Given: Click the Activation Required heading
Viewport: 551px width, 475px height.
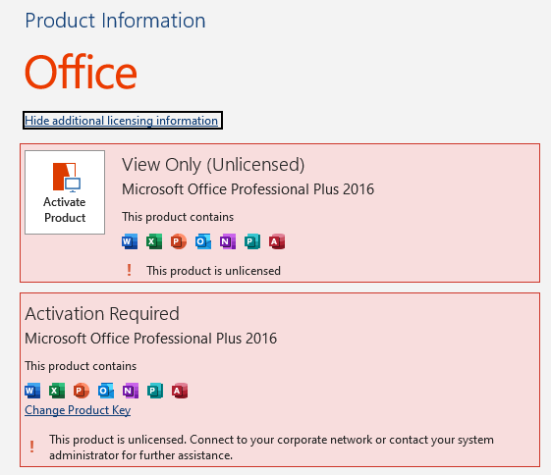Looking at the screenshot, I should pos(102,314).
